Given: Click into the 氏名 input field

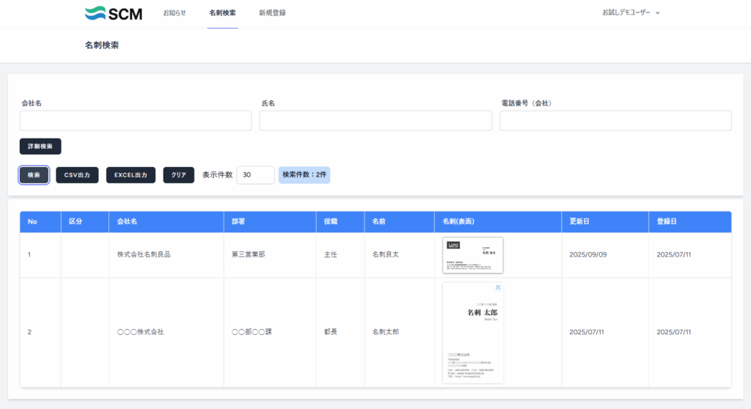Looking at the screenshot, I should 375,121.
